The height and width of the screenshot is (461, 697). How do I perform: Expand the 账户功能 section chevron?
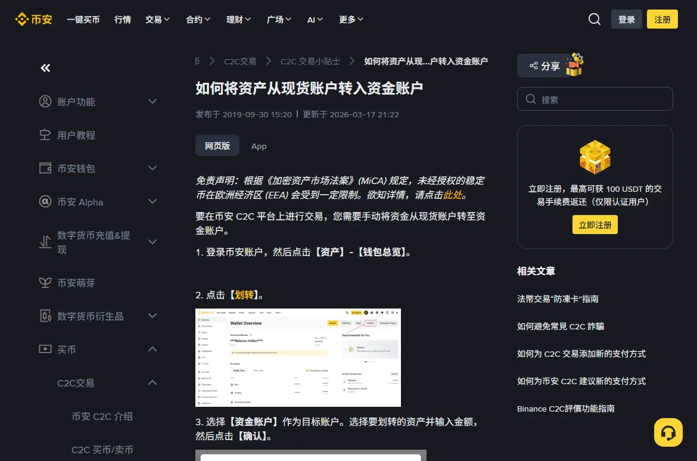coord(153,101)
